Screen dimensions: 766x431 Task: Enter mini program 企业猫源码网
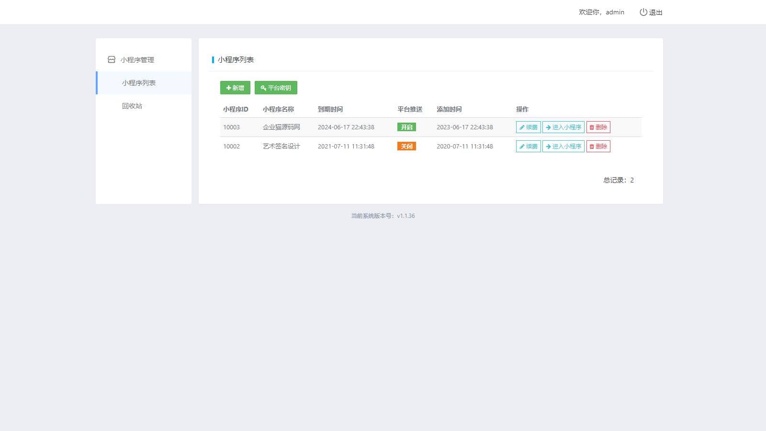[563, 127]
